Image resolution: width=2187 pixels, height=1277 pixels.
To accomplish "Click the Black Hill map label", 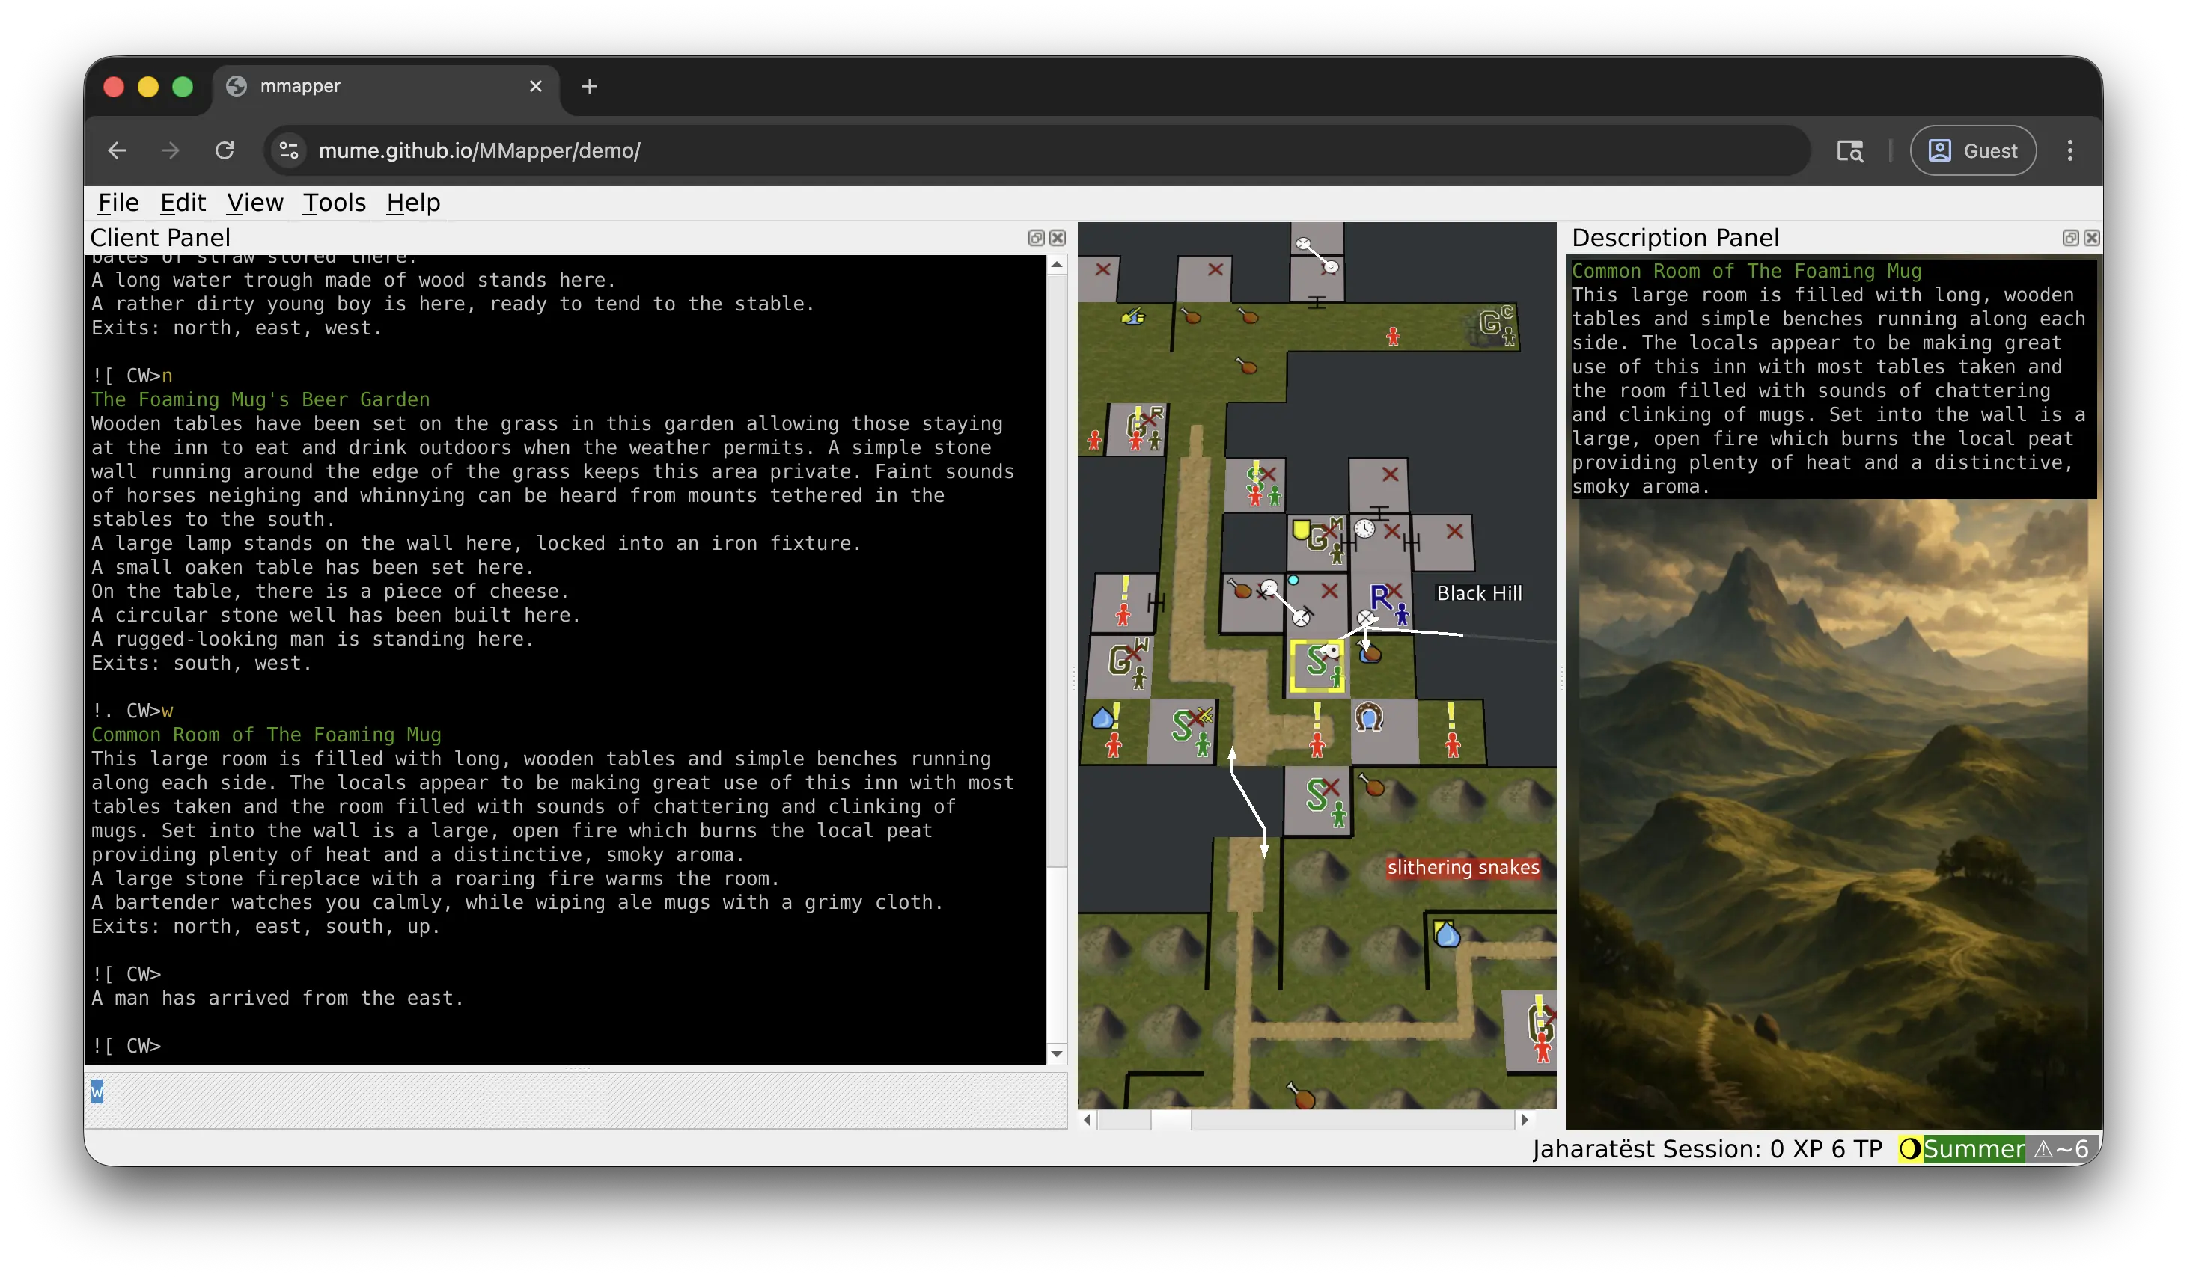I will (x=1479, y=593).
